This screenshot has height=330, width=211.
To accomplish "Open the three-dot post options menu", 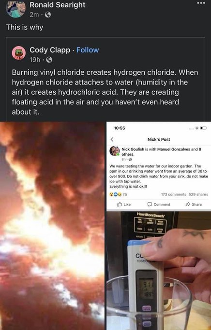I will coord(201,3).
